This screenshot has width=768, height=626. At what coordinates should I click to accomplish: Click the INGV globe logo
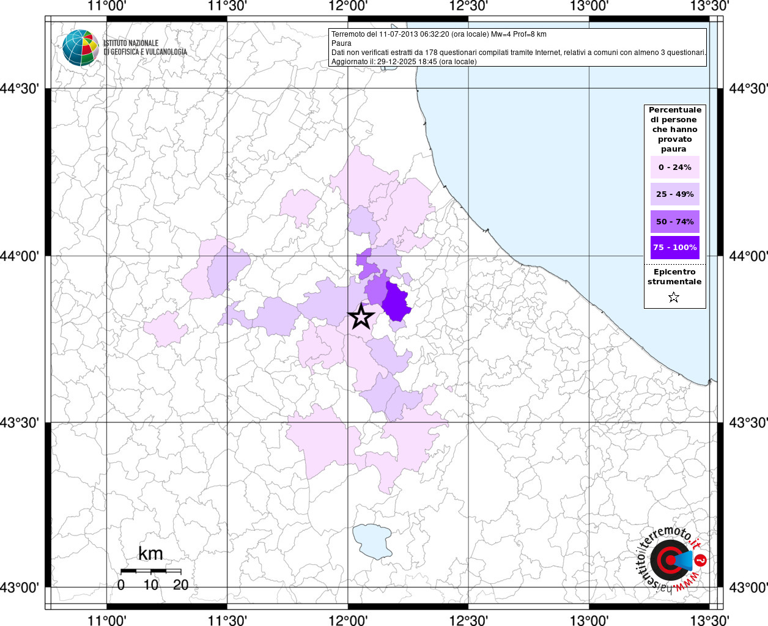tap(80, 48)
